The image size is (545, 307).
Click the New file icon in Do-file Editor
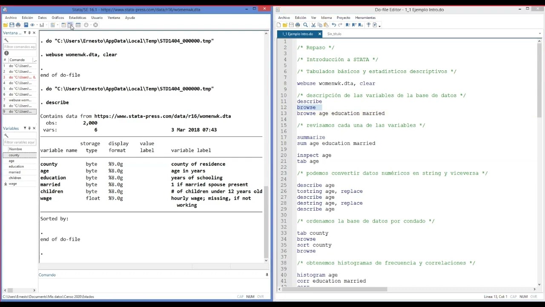click(x=278, y=25)
